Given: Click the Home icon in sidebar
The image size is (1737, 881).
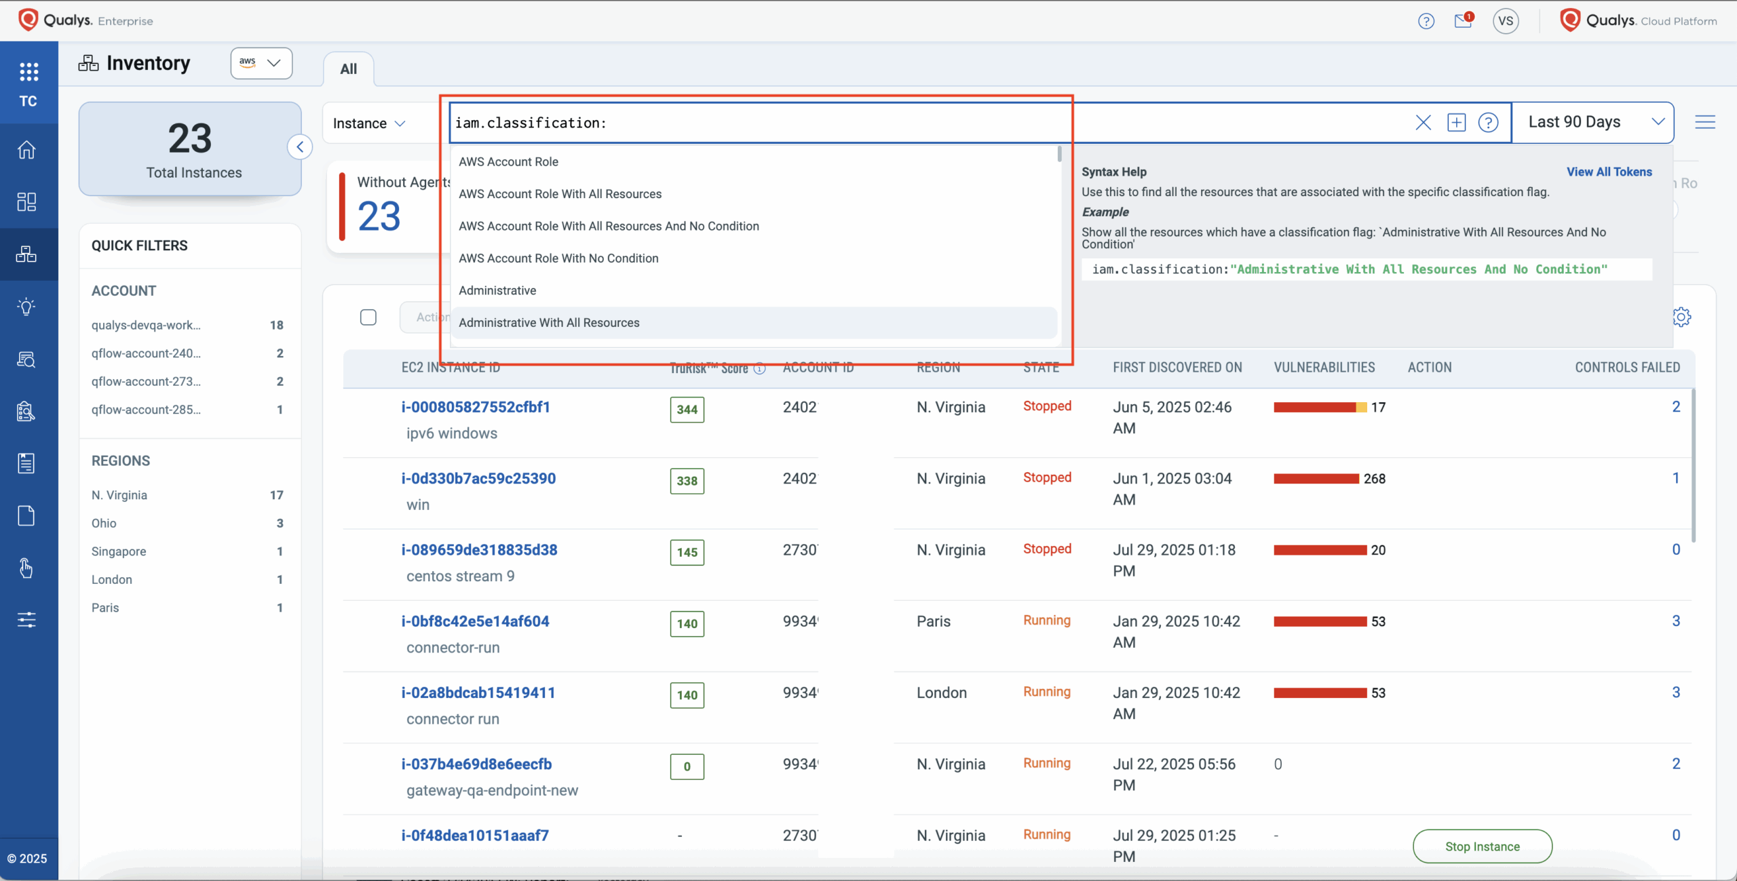Looking at the screenshot, I should (x=26, y=150).
